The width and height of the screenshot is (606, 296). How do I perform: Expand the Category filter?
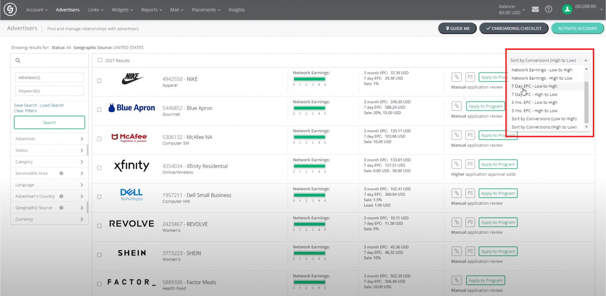[49, 162]
